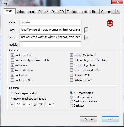Select Desktop work area radio option
The image size is (124, 127).
pyautogui.click(x=71, y=101)
